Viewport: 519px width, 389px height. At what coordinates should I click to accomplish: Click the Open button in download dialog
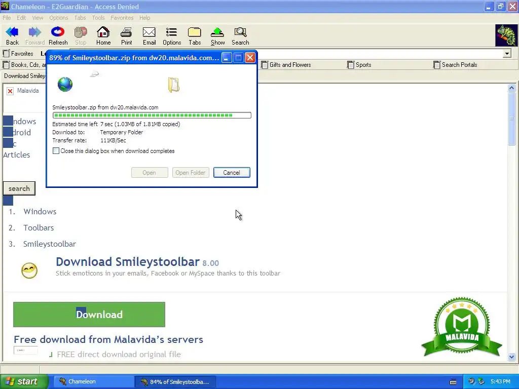150,172
